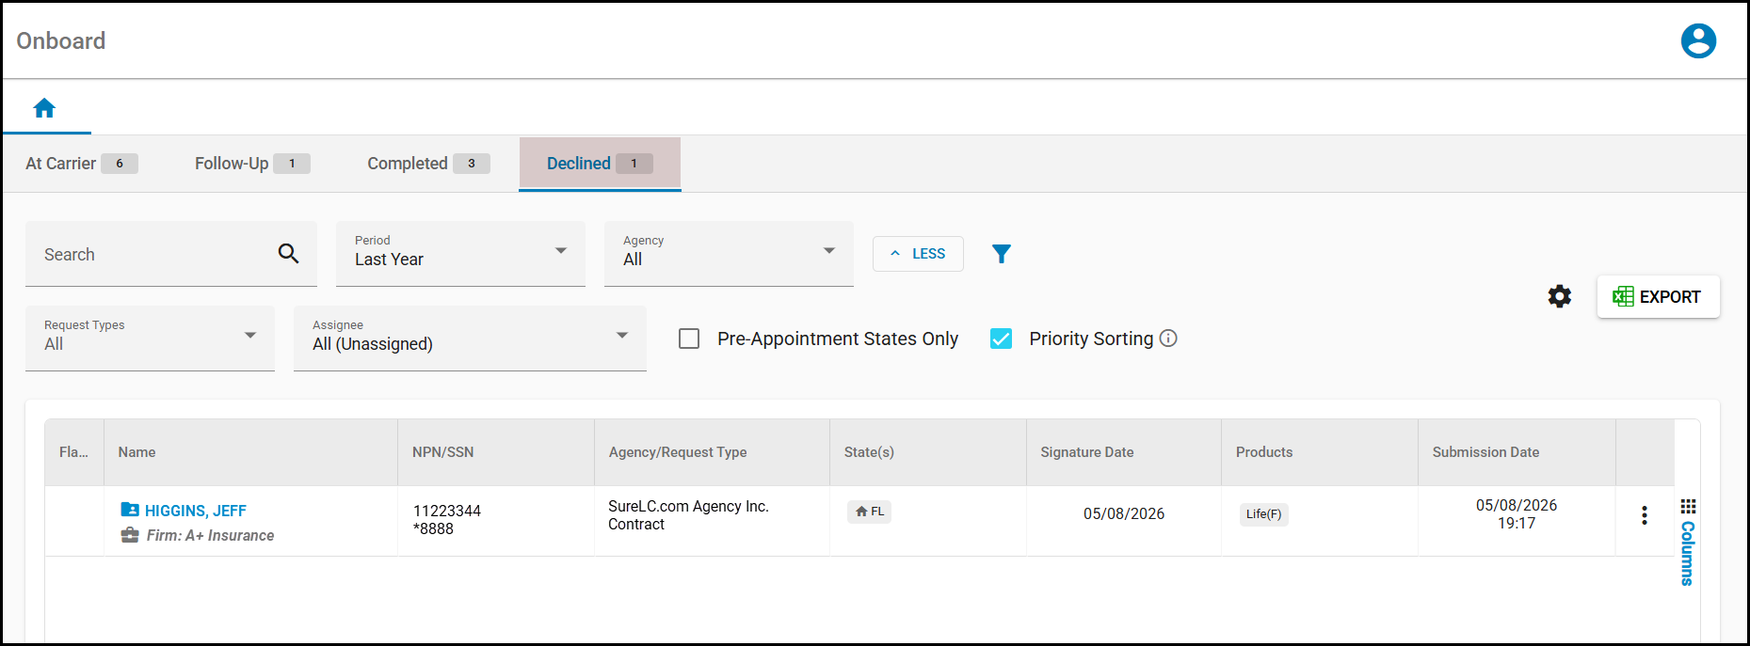
Task: Expand the Period Last Year dropdown
Action: pyautogui.click(x=460, y=254)
